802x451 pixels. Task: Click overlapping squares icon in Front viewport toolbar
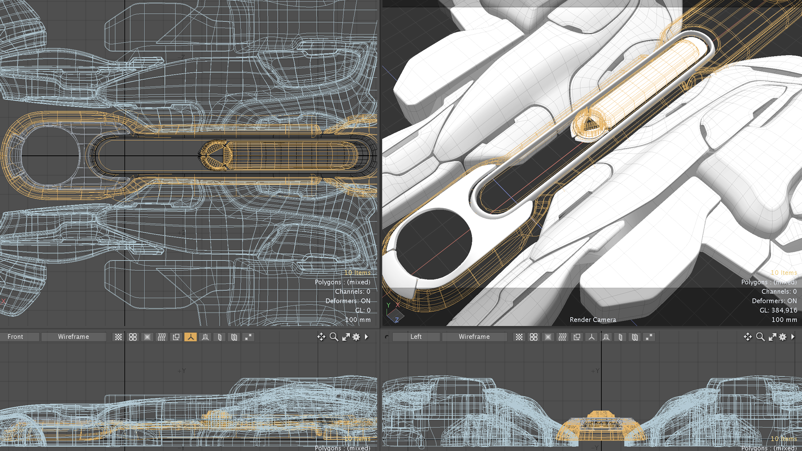tap(176, 337)
